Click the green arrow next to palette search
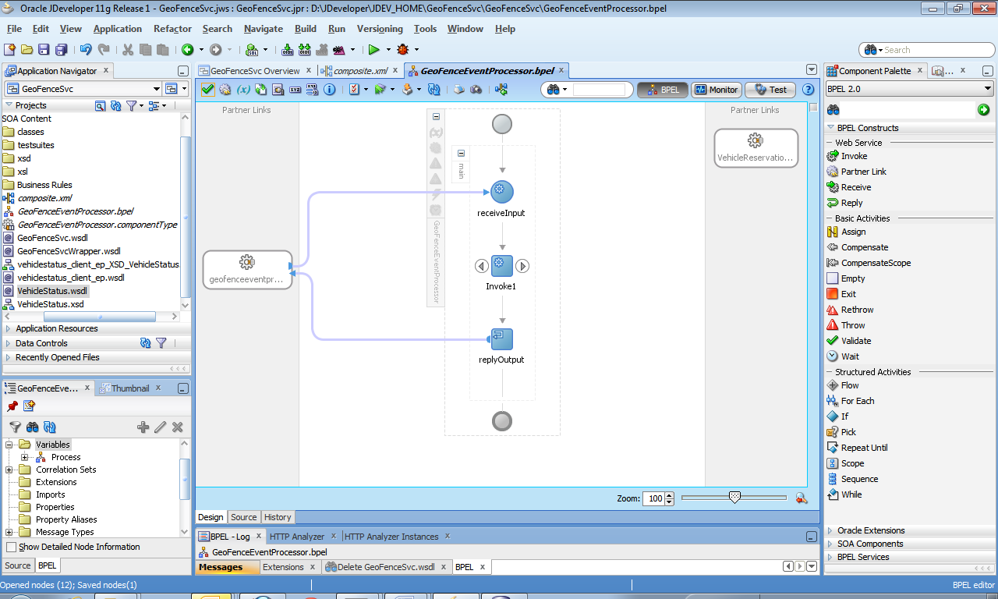This screenshot has width=998, height=599. click(x=984, y=110)
